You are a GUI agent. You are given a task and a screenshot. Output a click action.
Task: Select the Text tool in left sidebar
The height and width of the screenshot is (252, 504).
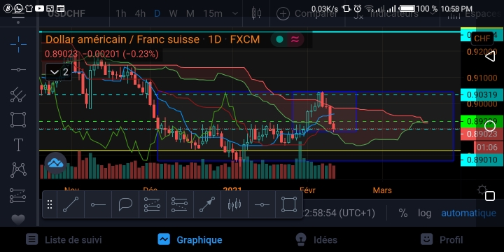pos(18,145)
